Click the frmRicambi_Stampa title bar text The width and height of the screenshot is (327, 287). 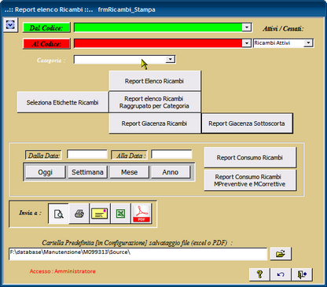127,9
